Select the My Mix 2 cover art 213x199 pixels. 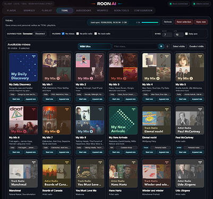click(x=90, y=67)
